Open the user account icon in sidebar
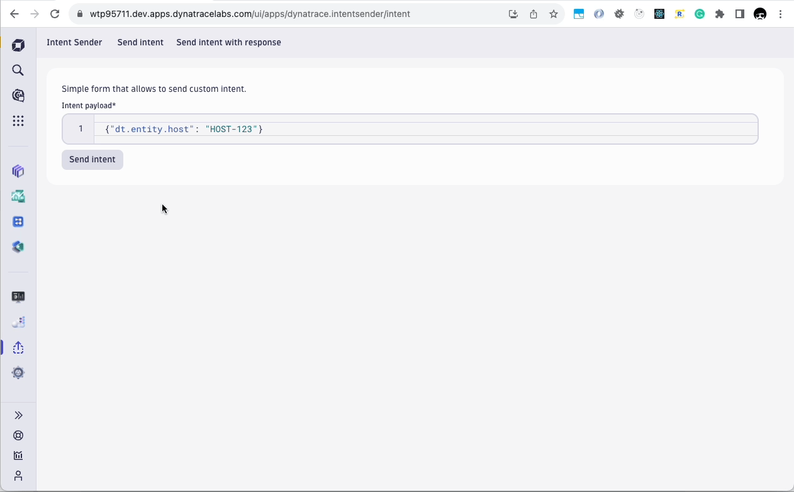Viewport: 794px width, 492px height. 18,476
